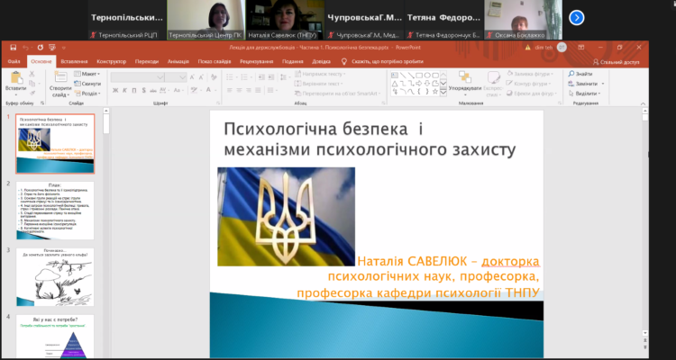Start slideshow from quick access toolbar icon

point(52,48)
